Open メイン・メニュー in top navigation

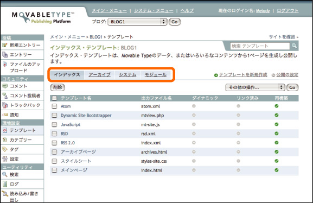109,11
